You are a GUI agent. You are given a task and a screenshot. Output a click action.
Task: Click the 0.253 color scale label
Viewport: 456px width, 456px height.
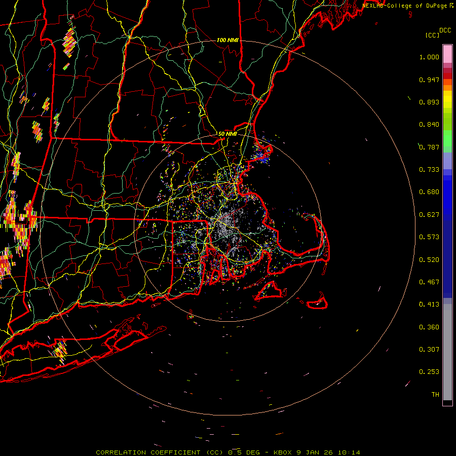(429, 372)
